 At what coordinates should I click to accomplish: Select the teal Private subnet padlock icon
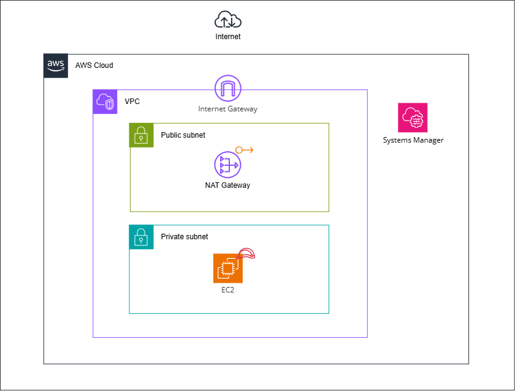(x=141, y=237)
